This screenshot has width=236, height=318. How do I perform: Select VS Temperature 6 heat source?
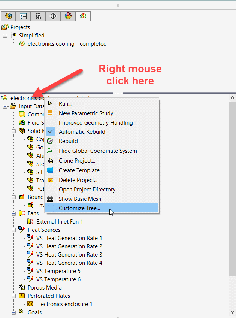(58, 279)
